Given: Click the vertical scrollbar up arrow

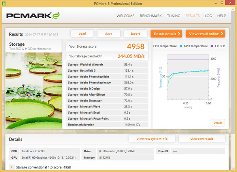Looking at the screenshot, I should pos(233,9).
